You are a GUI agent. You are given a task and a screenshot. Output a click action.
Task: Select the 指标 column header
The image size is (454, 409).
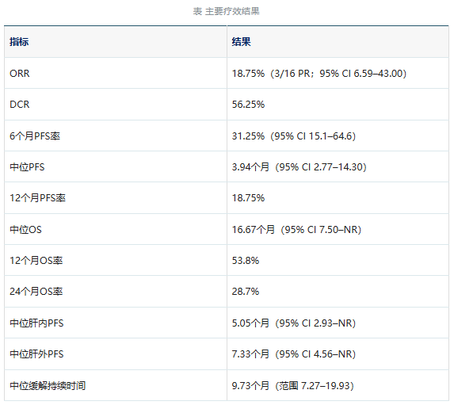tap(19, 42)
